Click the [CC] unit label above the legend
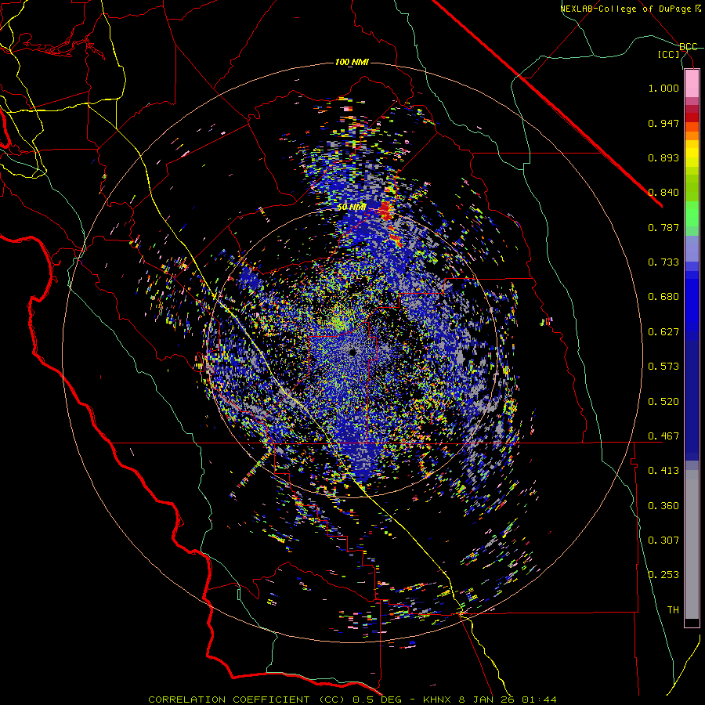The height and width of the screenshot is (705, 705). coord(669,54)
